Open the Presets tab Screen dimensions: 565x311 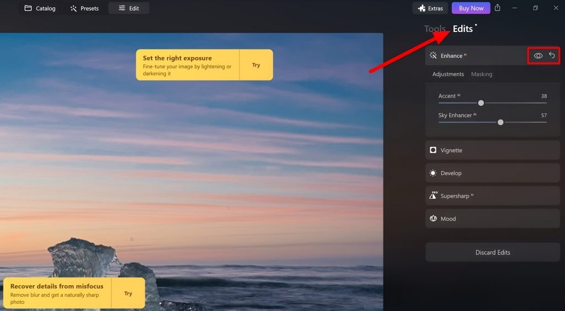click(x=84, y=8)
